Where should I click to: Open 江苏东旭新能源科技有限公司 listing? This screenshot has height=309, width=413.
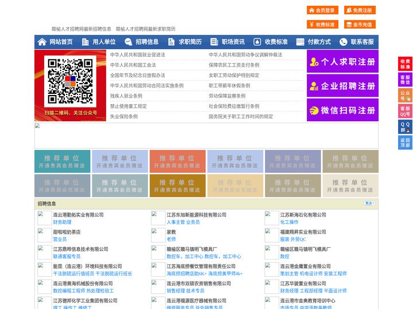click(197, 215)
